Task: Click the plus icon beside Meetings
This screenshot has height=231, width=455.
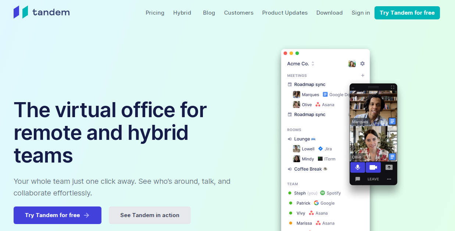Action: click(x=363, y=75)
